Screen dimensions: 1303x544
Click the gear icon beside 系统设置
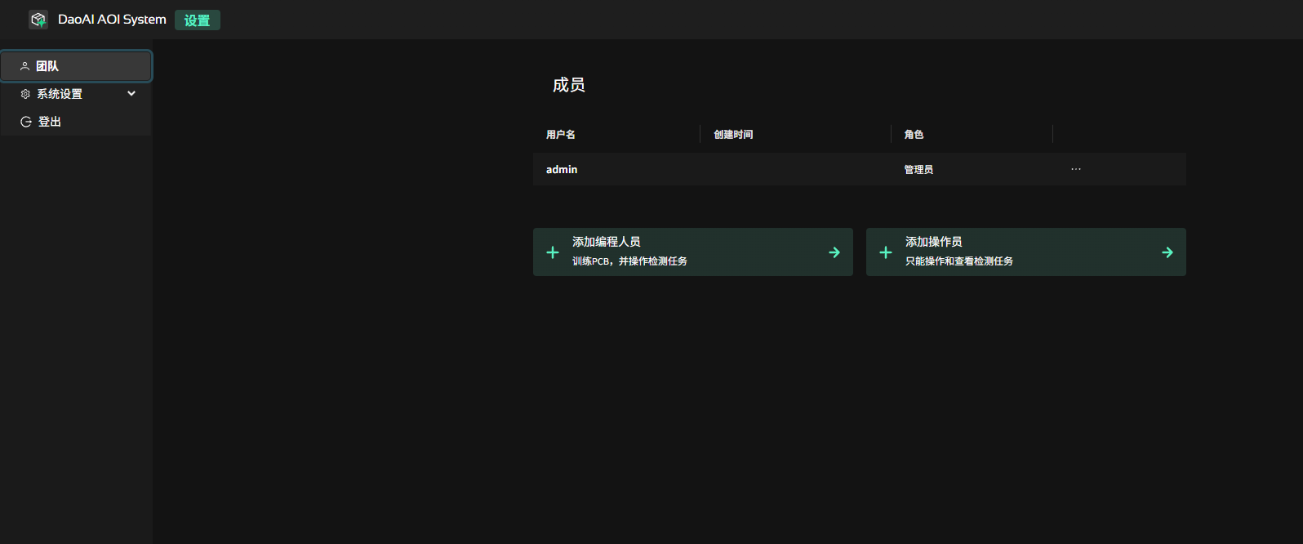tap(25, 94)
